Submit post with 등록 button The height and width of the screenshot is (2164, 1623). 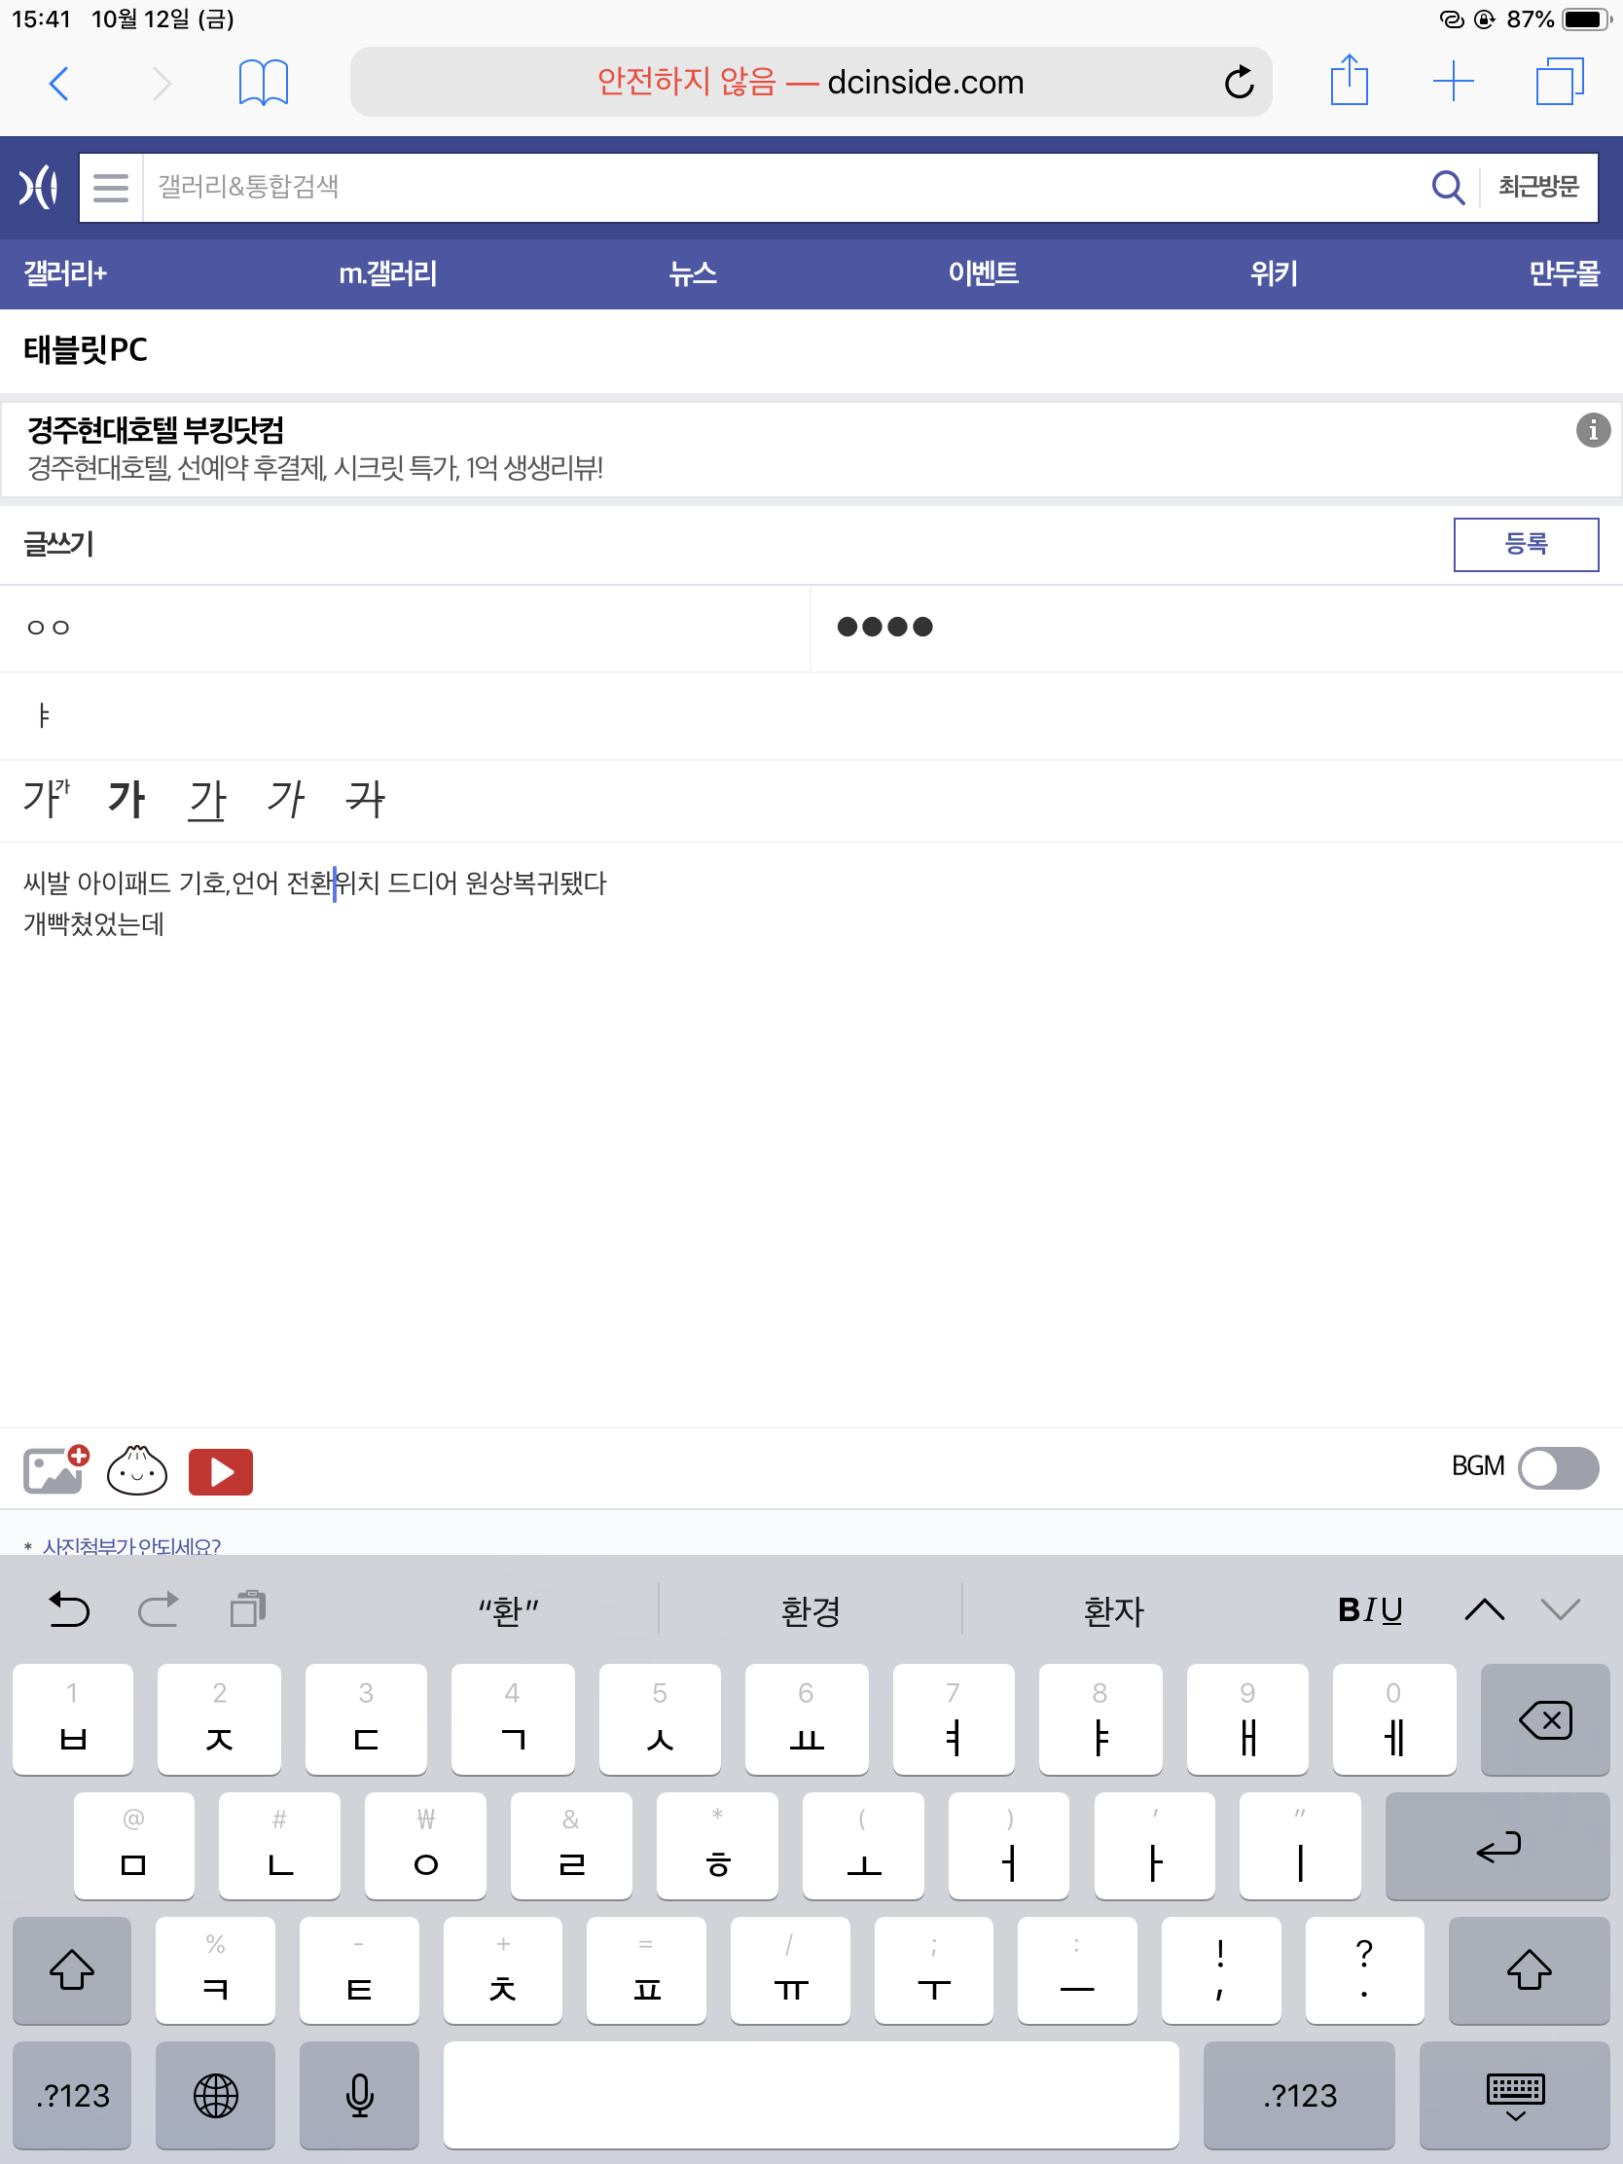(x=1525, y=544)
